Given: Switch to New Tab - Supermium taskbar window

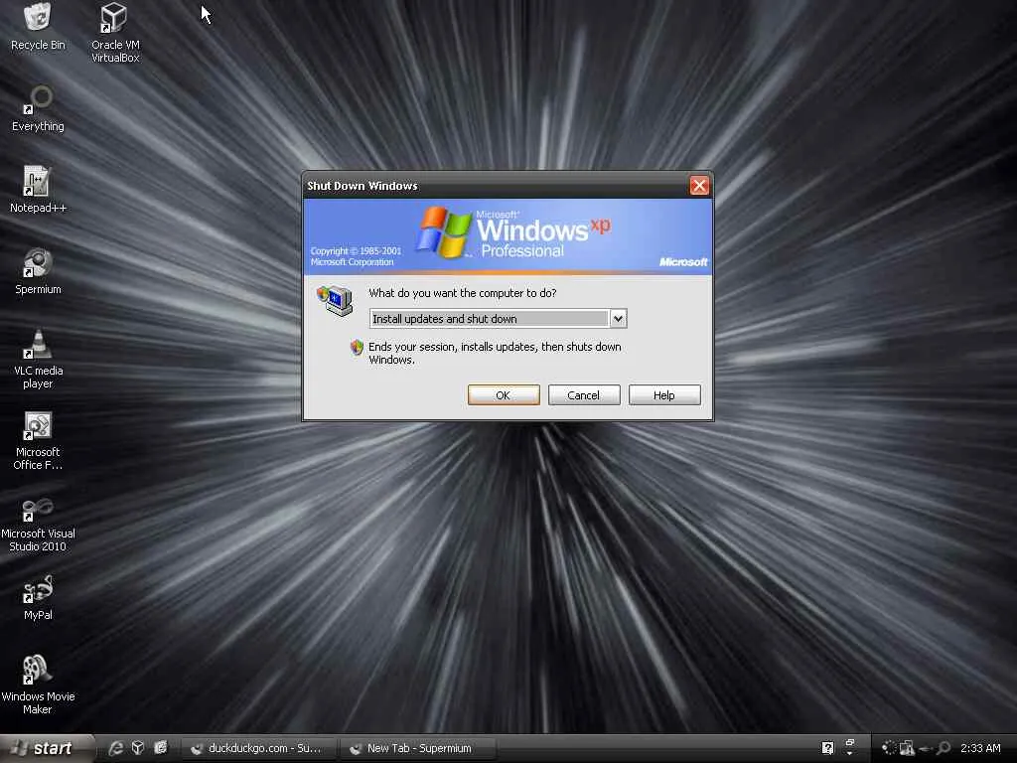Looking at the screenshot, I should [418, 748].
